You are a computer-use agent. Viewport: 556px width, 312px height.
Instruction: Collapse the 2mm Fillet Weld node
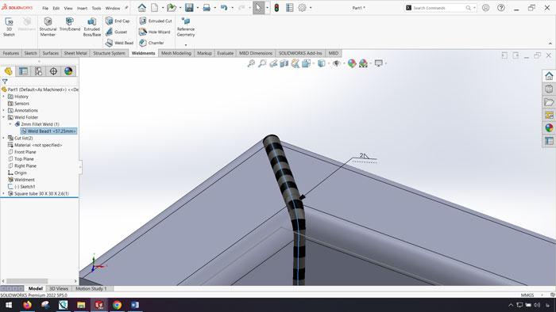[10, 124]
